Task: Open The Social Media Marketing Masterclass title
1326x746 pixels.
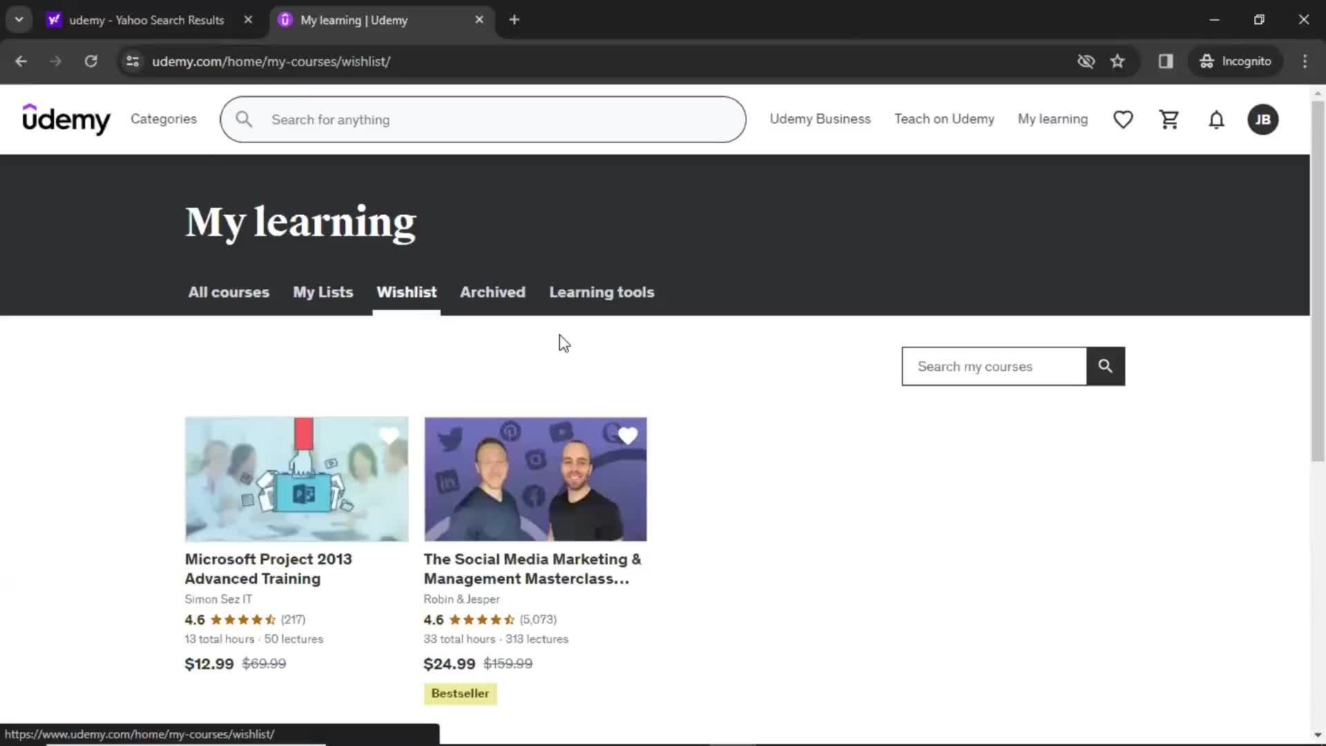Action: (532, 568)
